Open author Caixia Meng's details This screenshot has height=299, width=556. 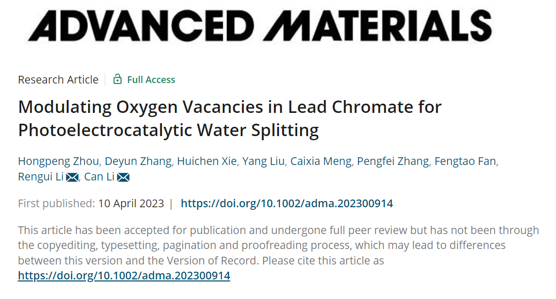(321, 161)
